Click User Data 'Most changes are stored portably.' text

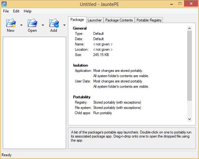pos(118,81)
